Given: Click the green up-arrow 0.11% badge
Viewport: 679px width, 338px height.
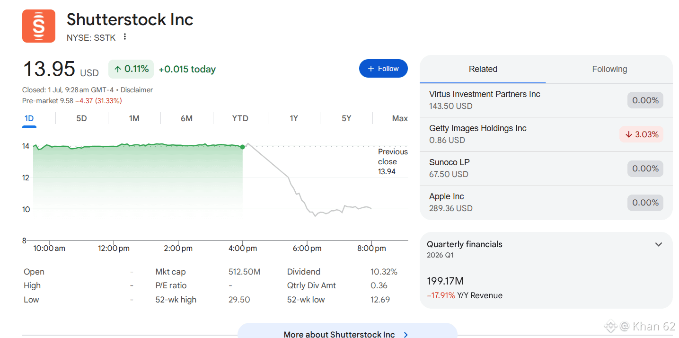Looking at the screenshot, I should pyautogui.click(x=131, y=69).
